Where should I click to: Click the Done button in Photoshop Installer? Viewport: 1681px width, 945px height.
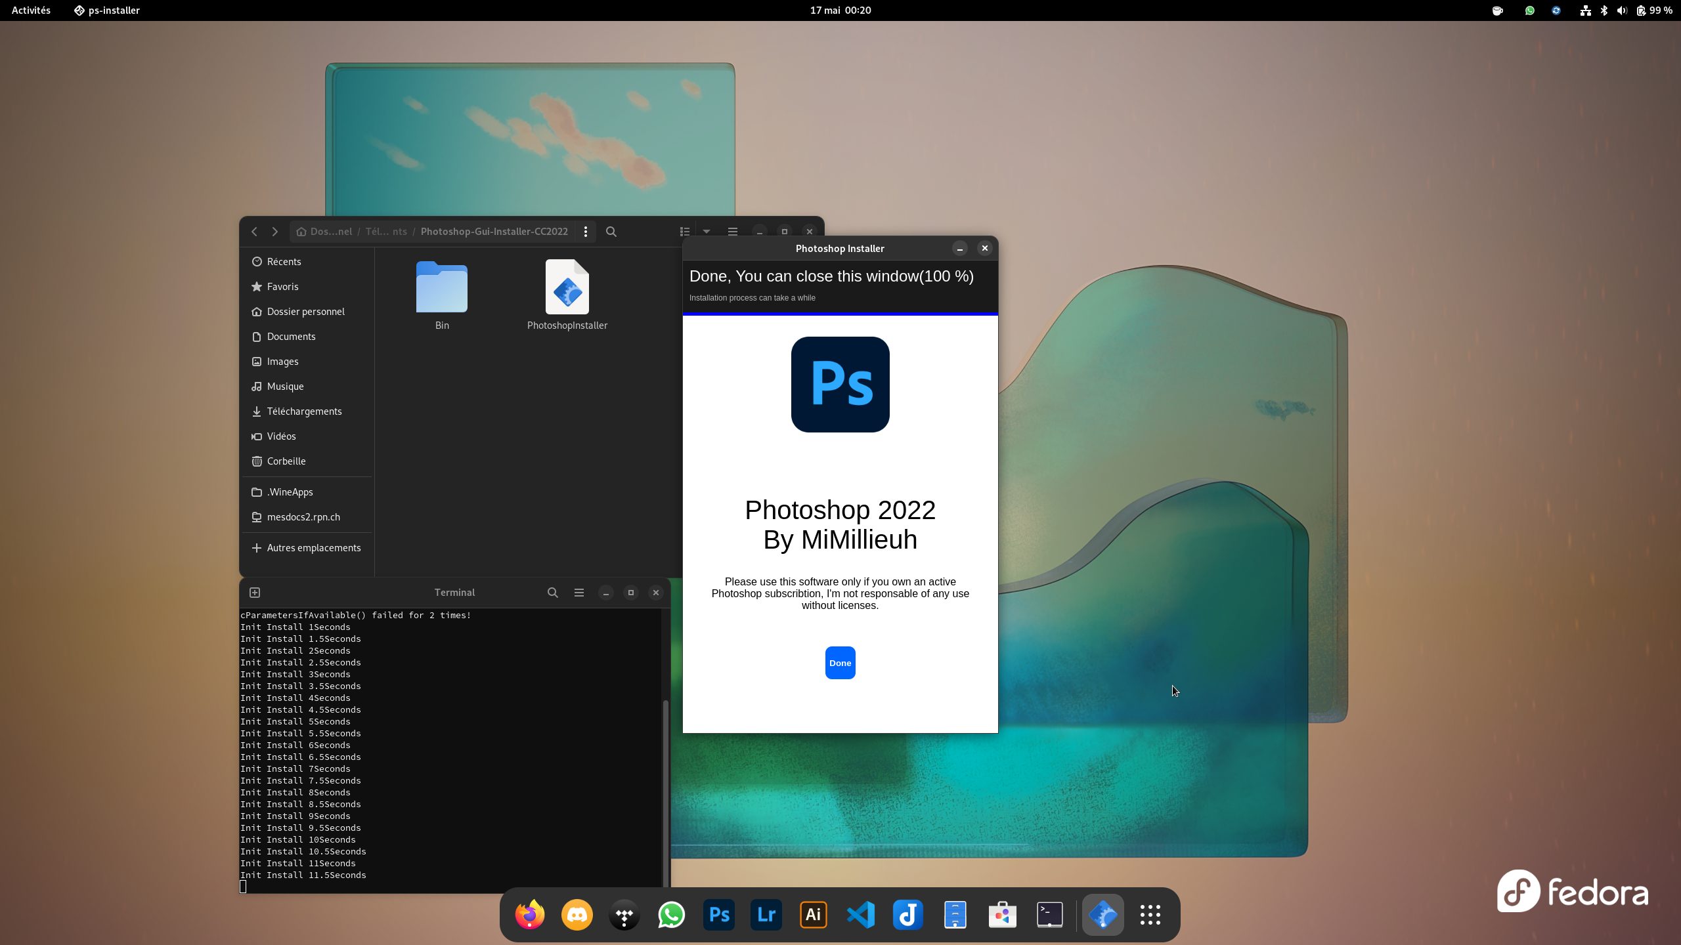(x=840, y=663)
